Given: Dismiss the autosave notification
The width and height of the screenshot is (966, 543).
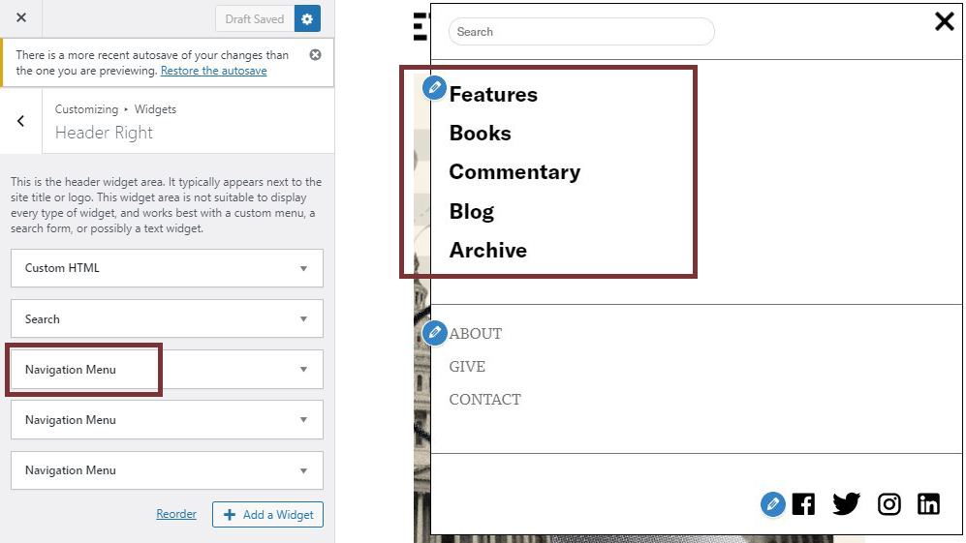Looking at the screenshot, I should (x=315, y=55).
